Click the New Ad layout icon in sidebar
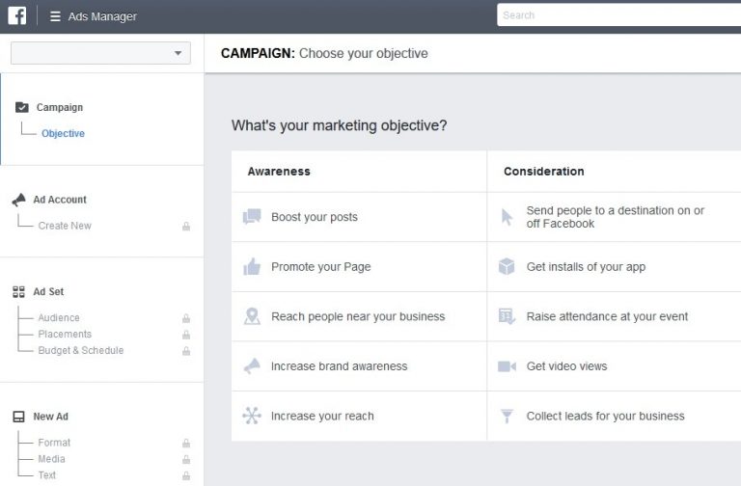 pos(19,417)
